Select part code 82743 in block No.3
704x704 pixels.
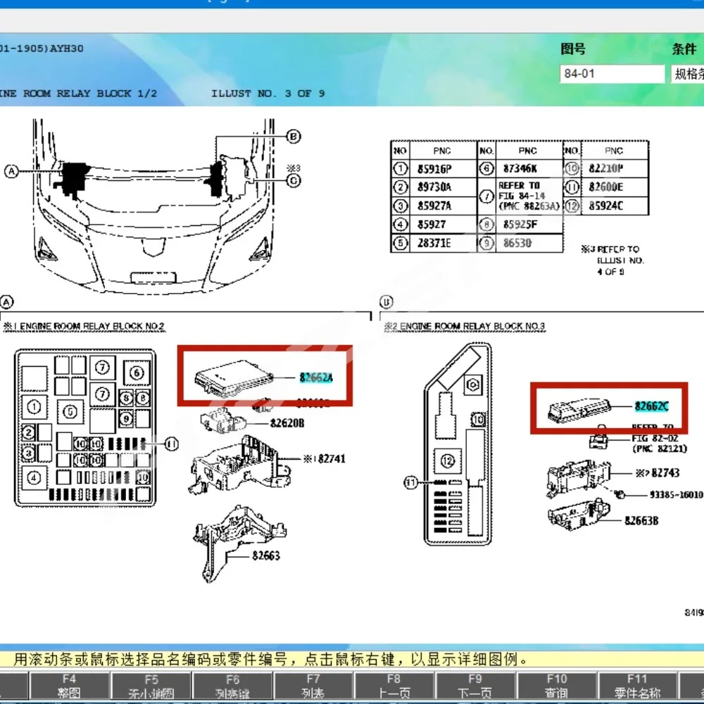665,473
